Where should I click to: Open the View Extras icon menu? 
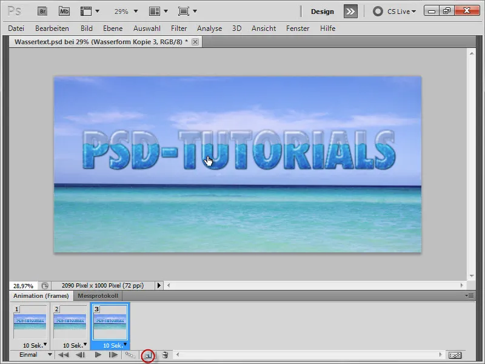coord(90,12)
